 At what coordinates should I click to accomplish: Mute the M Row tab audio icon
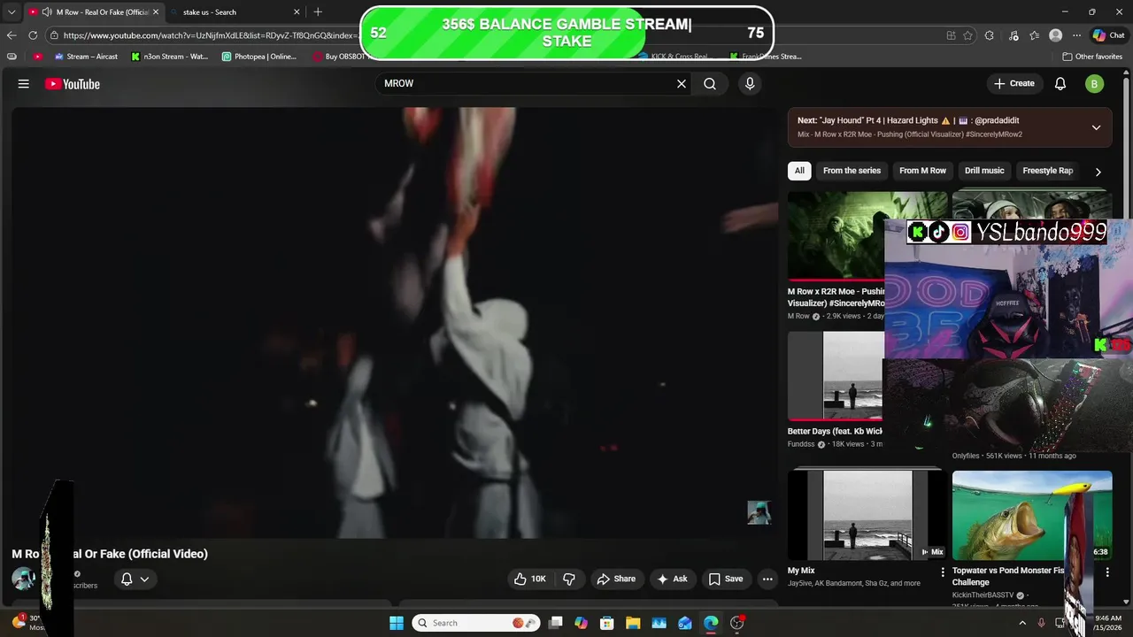pyautogui.click(x=46, y=12)
